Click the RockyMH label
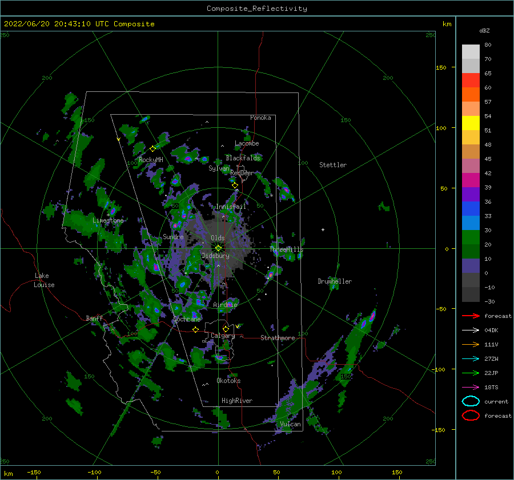514x480 pixels. coord(151,160)
